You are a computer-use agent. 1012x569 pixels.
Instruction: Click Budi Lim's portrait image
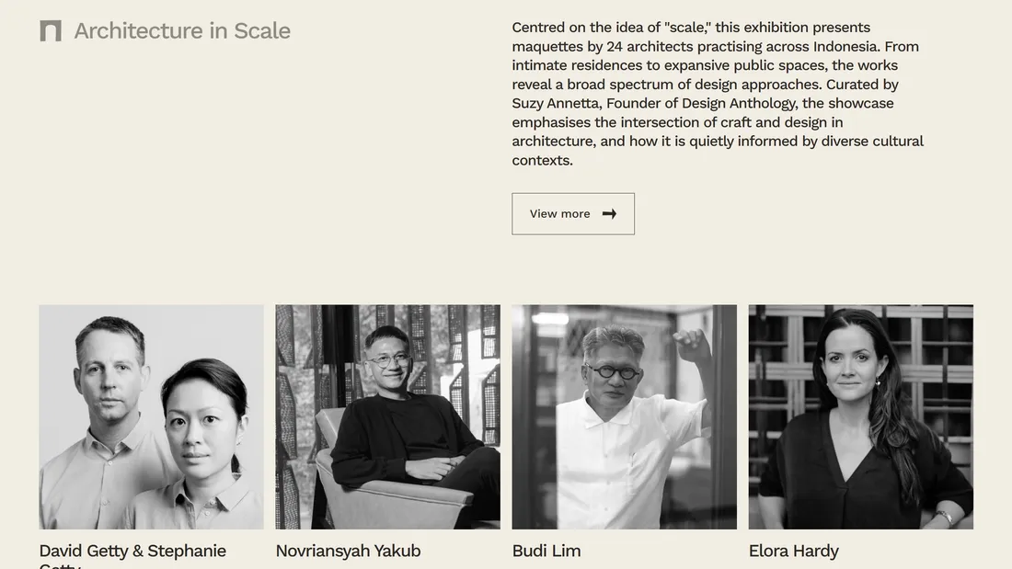(624, 416)
